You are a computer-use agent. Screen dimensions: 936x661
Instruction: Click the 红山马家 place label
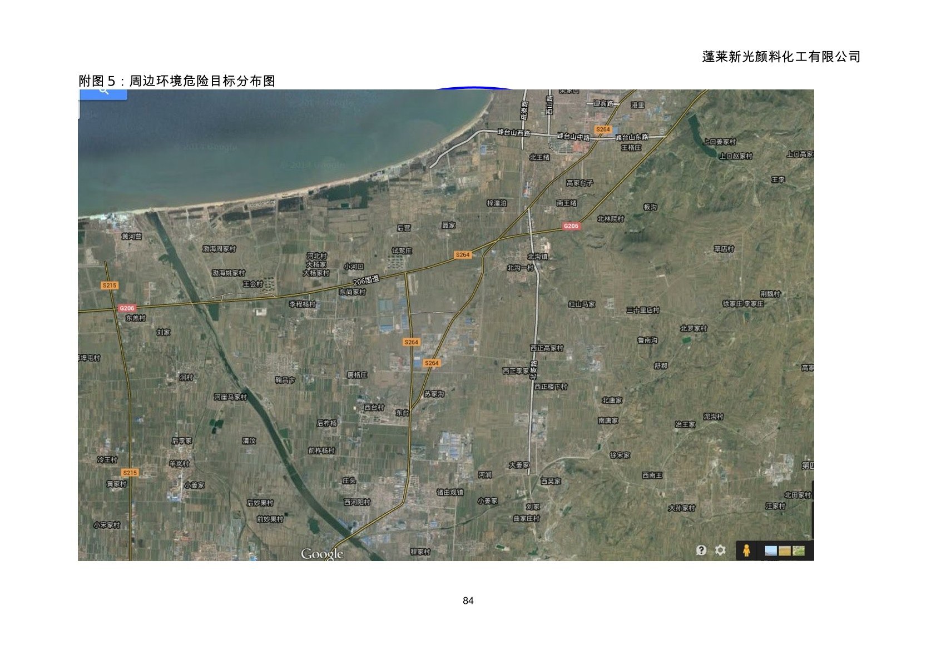pyautogui.click(x=582, y=304)
